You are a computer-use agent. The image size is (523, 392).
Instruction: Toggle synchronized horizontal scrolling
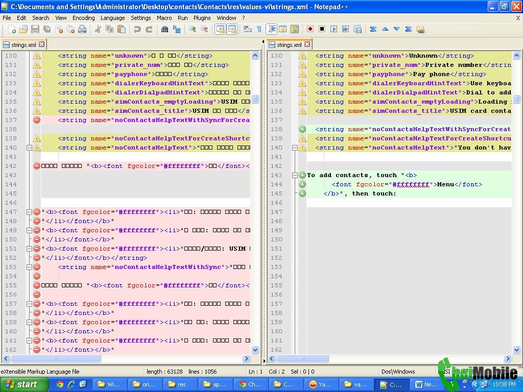(x=232, y=30)
